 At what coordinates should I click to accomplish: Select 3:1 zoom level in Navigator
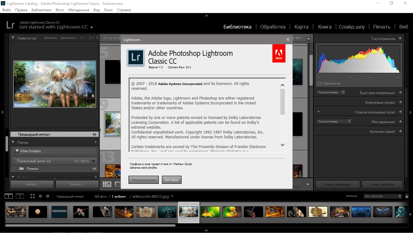91,38
